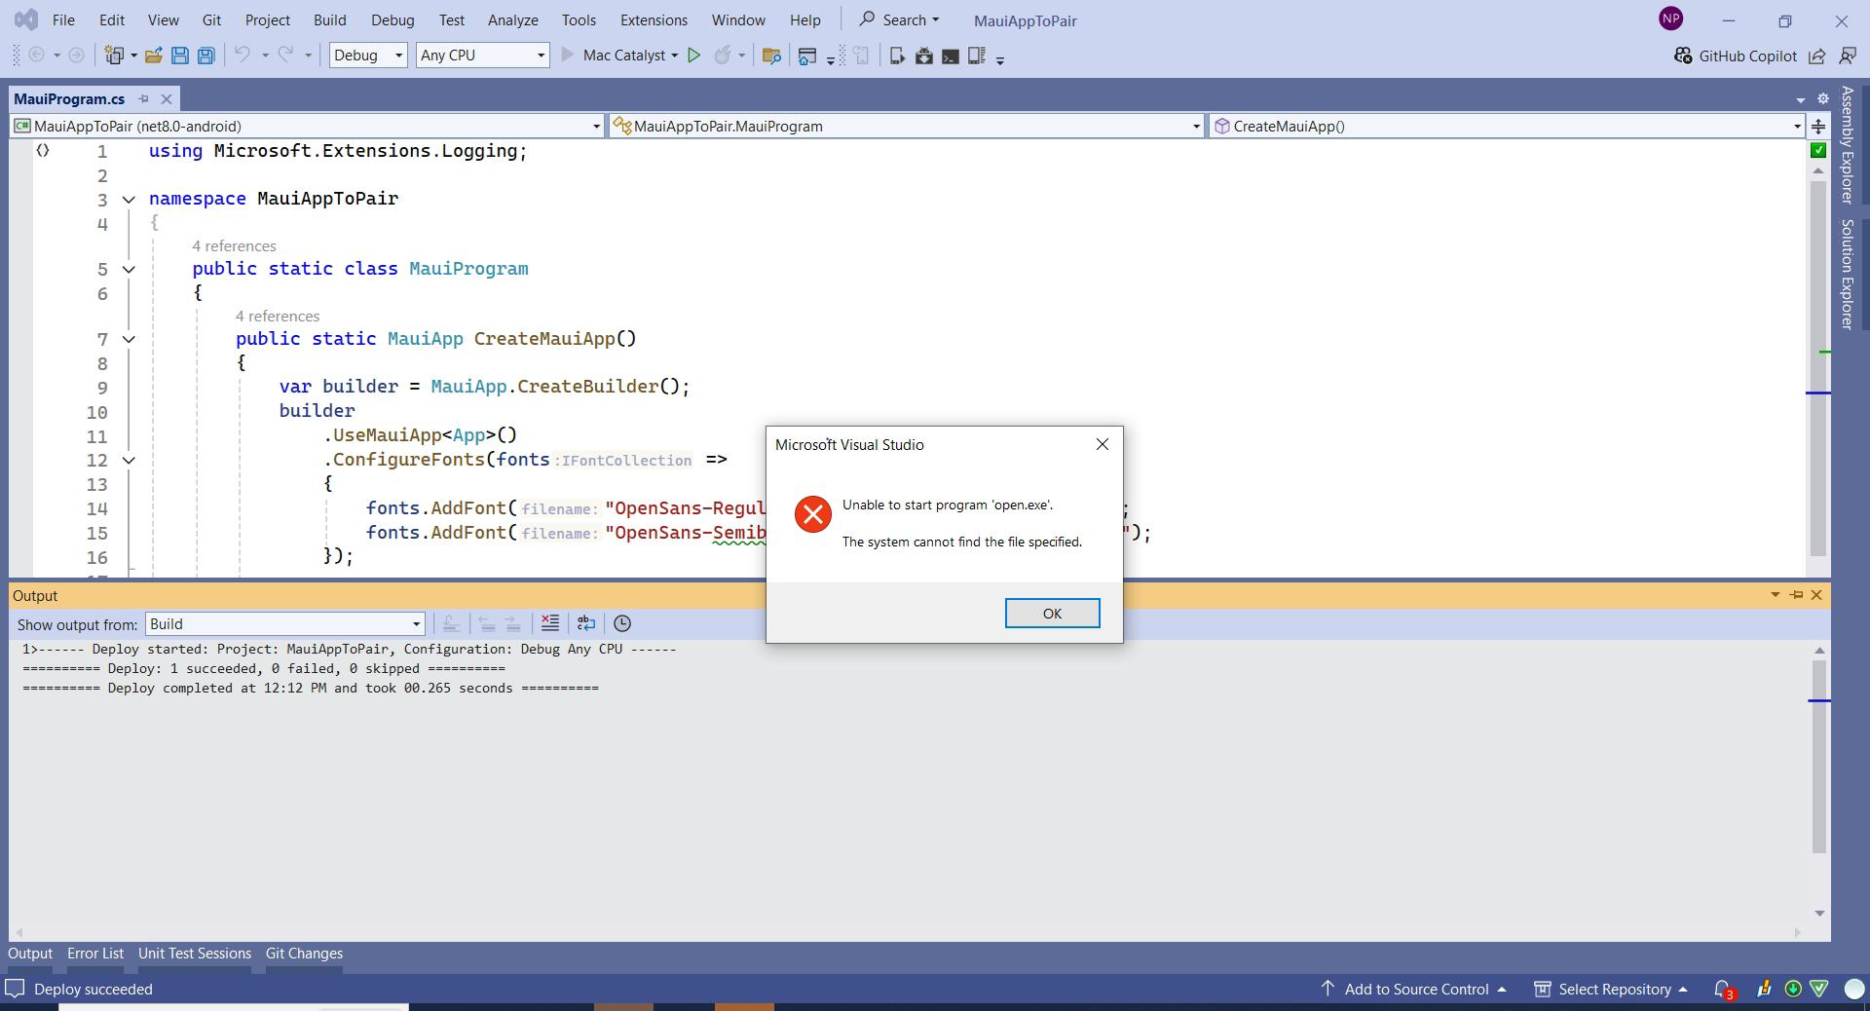Viewport: 1870px width, 1011px height.
Task: Click the green check health indicator
Action: pyautogui.click(x=1817, y=150)
